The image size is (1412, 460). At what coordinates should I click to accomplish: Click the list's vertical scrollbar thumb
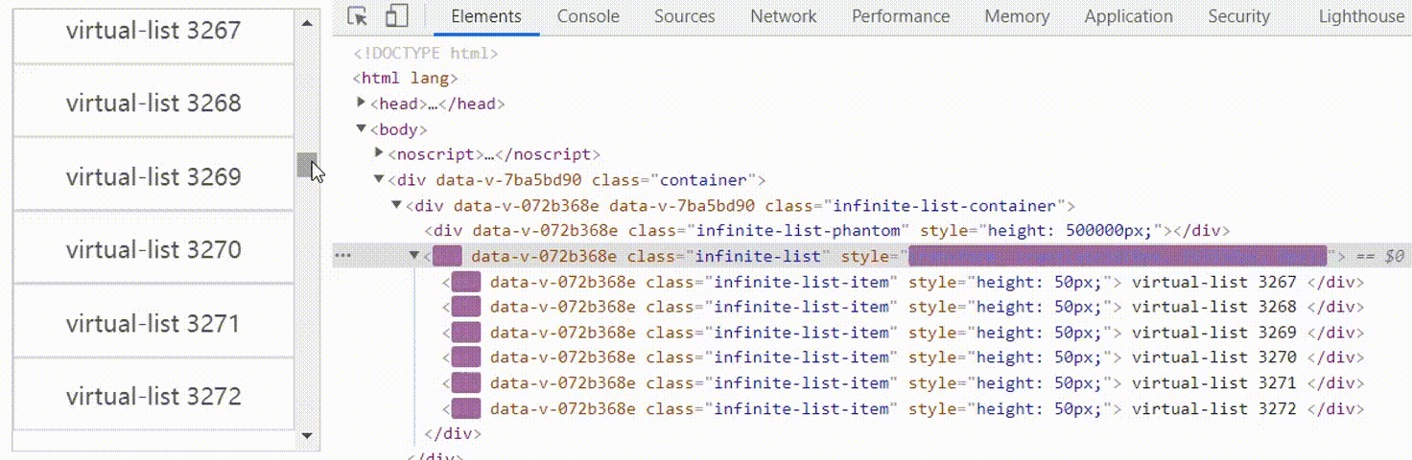click(x=307, y=165)
